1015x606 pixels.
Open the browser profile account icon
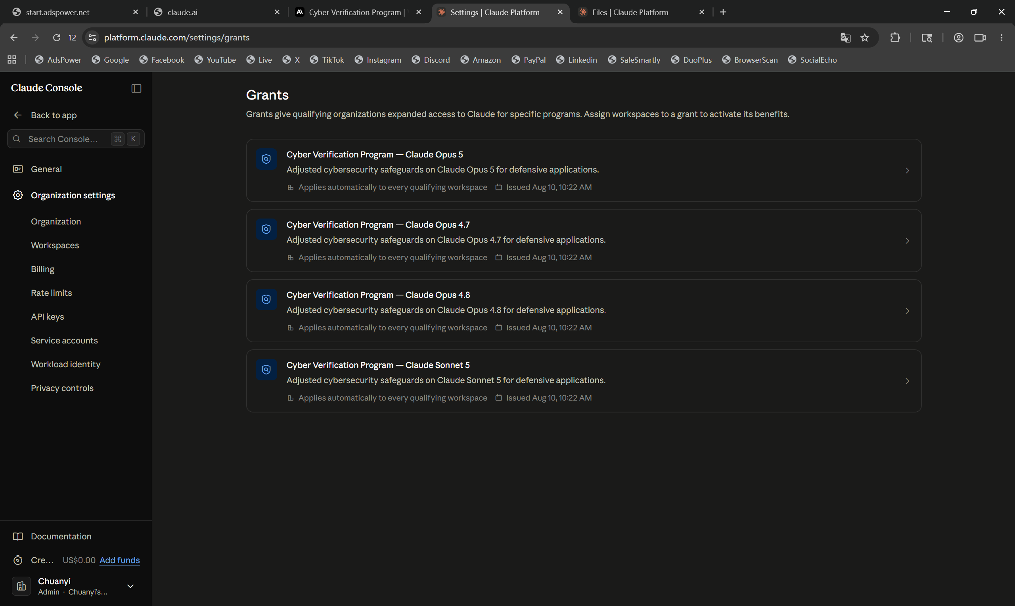(x=958, y=38)
